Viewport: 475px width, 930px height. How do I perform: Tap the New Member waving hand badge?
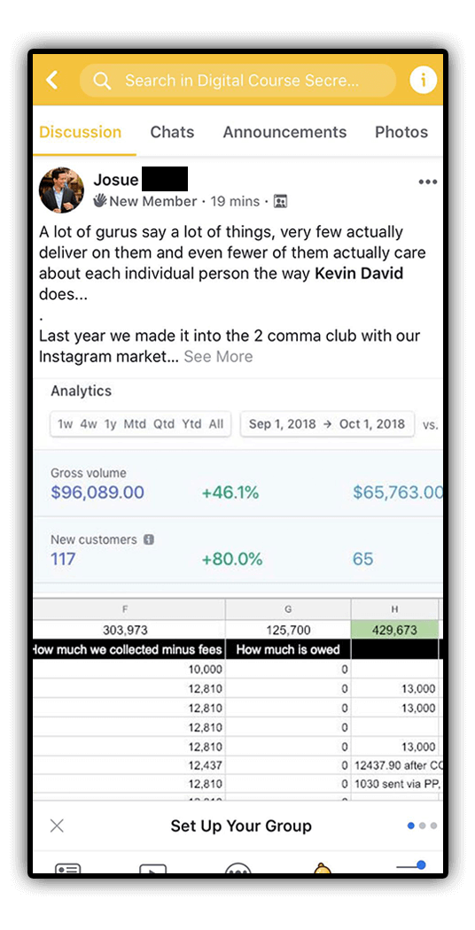[100, 201]
